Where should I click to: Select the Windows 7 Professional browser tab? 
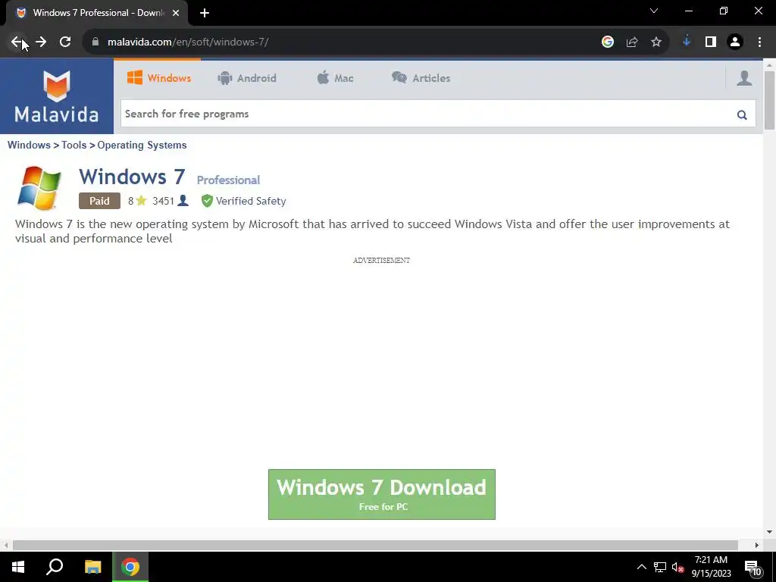(98, 14)
